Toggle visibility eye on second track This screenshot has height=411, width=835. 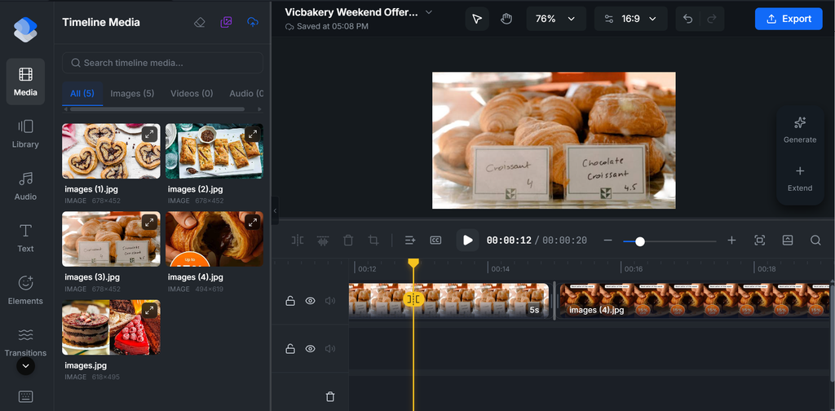tap(311, 349)
